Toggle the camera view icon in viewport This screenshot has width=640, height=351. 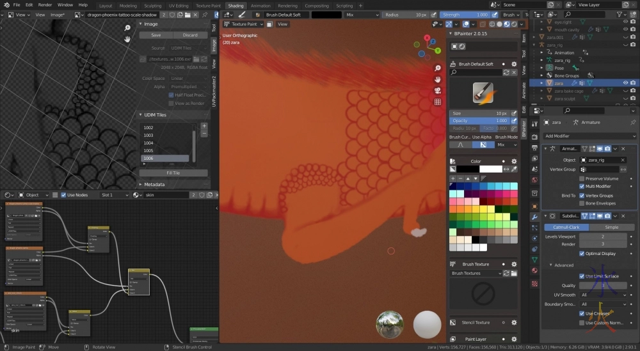click(x=438, y=90)
